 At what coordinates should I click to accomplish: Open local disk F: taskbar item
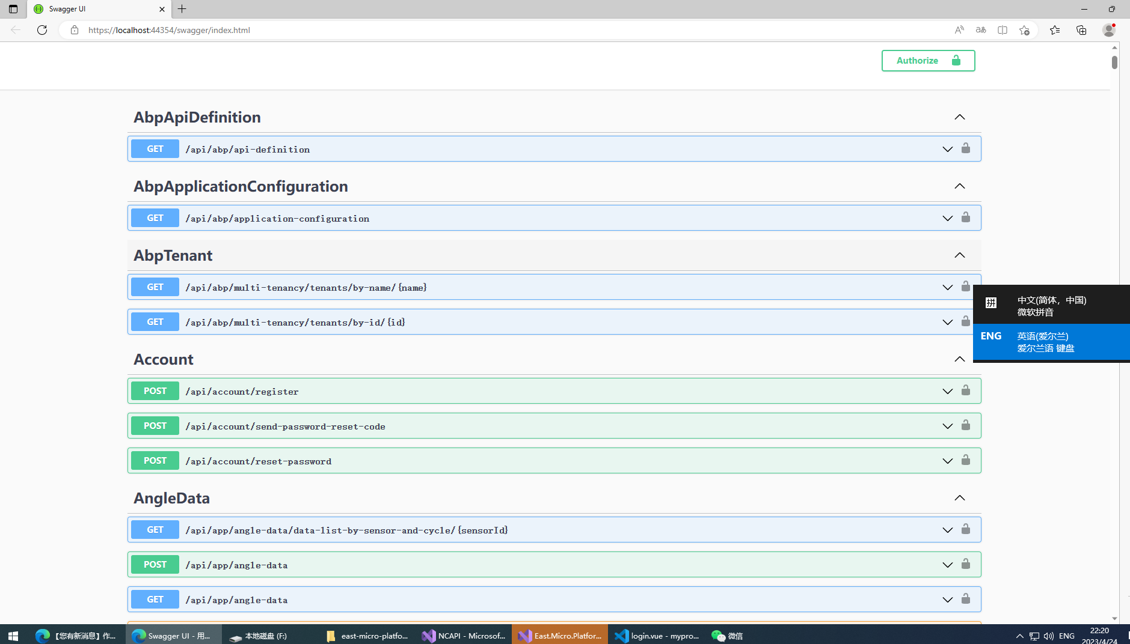(x=271, y=636)
